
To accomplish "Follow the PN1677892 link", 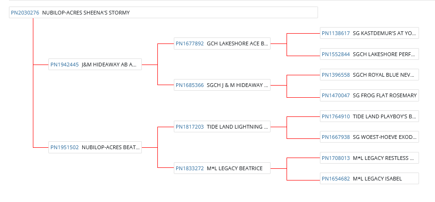I will coord(190,44).
